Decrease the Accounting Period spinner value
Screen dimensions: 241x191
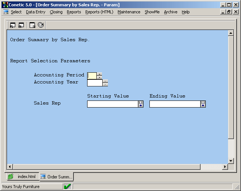pyautogui.click(x=99, y=77)
